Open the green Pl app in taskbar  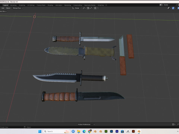click(106, 131)
